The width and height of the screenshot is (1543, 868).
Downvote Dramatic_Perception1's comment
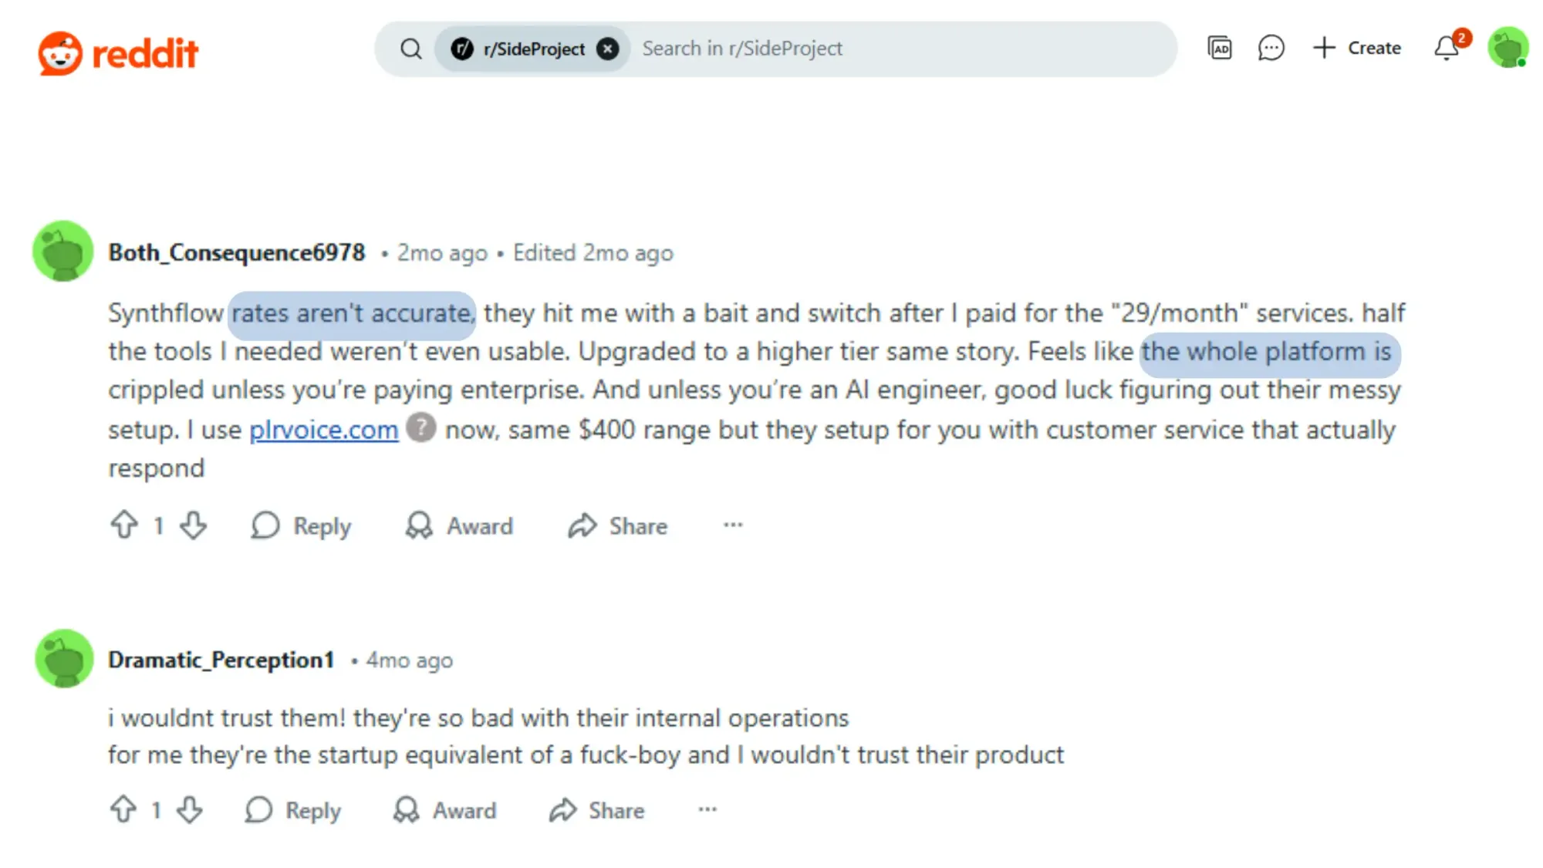click(x=191, y=810)
